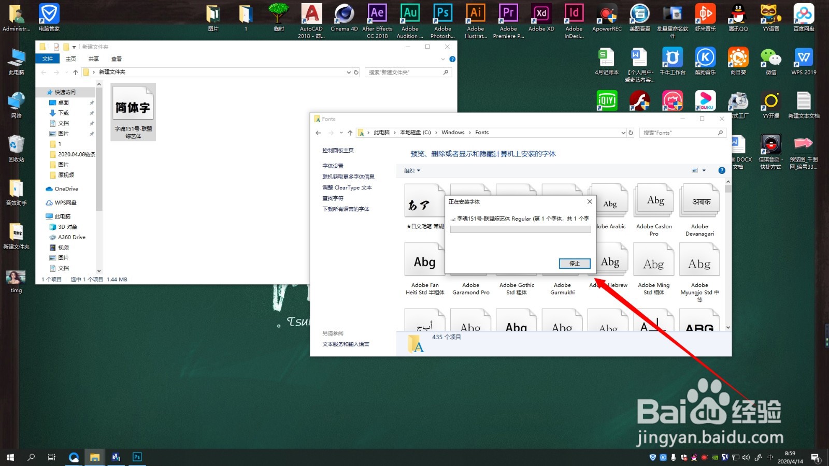Open File Explorer from the taskbar
Viewport: 829px width, 466px height.
(95, 457)
